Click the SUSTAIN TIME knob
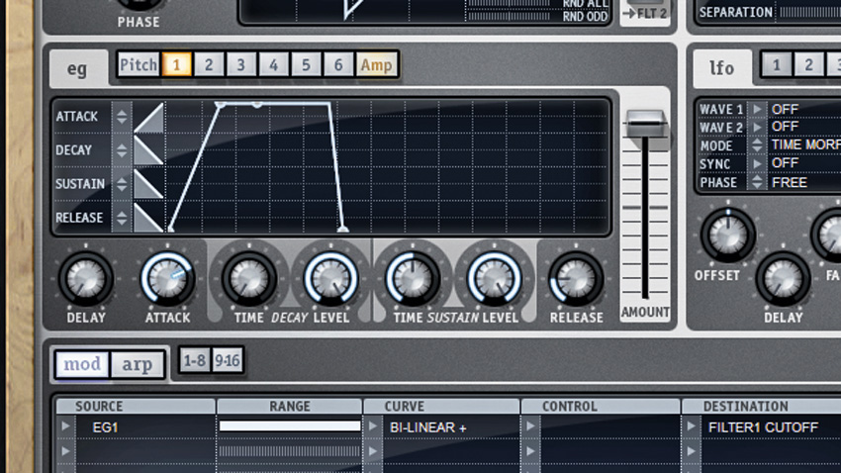The image size is (841, 473). point(413,279)
